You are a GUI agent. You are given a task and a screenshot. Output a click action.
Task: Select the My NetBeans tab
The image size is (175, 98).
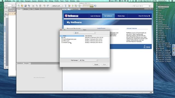click(108, 16)
